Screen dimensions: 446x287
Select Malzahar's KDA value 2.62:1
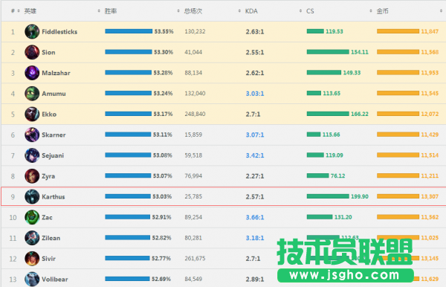click(255, 73)
